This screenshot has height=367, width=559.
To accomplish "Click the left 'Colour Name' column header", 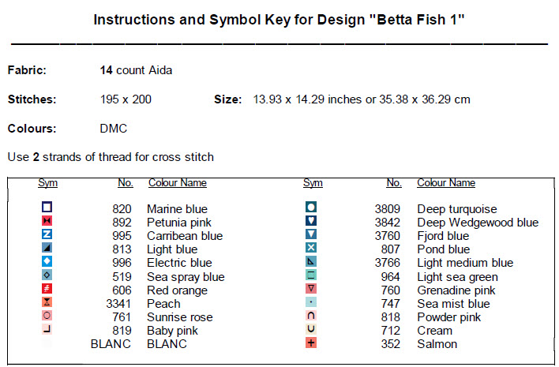I will tap(177, 183).
